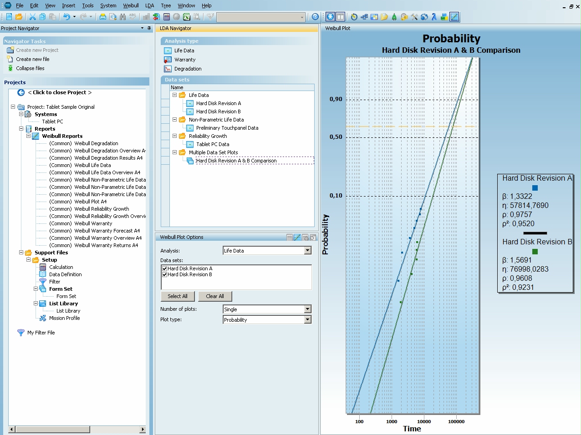Click the blue help question mark icon

tap(315, 17)
